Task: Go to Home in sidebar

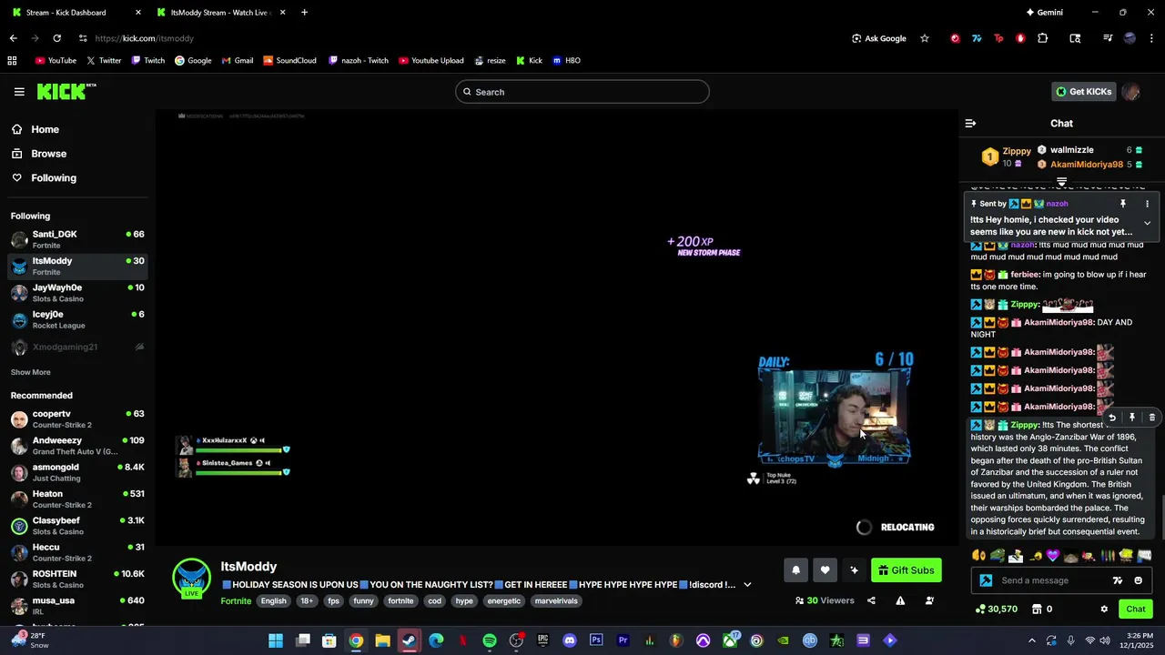Action: coord(76,129)
